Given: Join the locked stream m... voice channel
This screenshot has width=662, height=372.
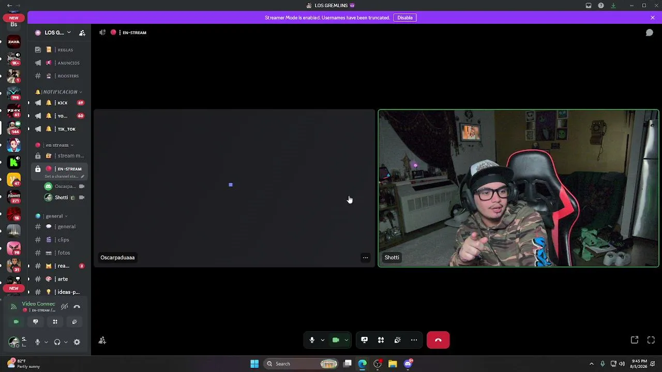Looking at the screenshot, I should tap(58, 156).
